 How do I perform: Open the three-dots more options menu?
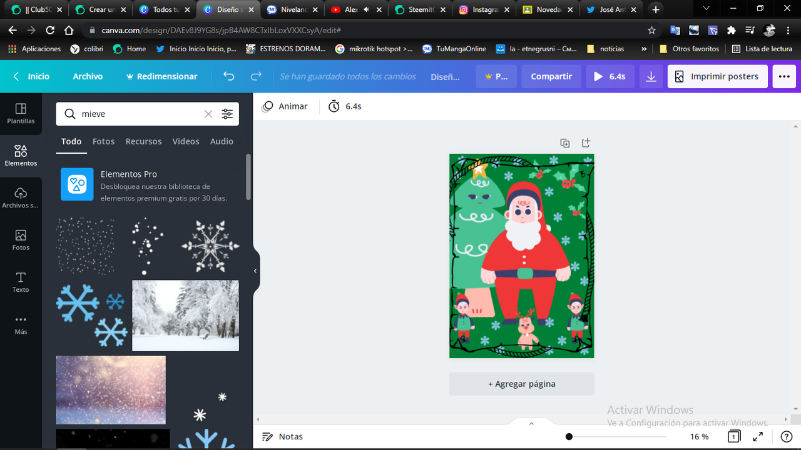coord(784,76)
